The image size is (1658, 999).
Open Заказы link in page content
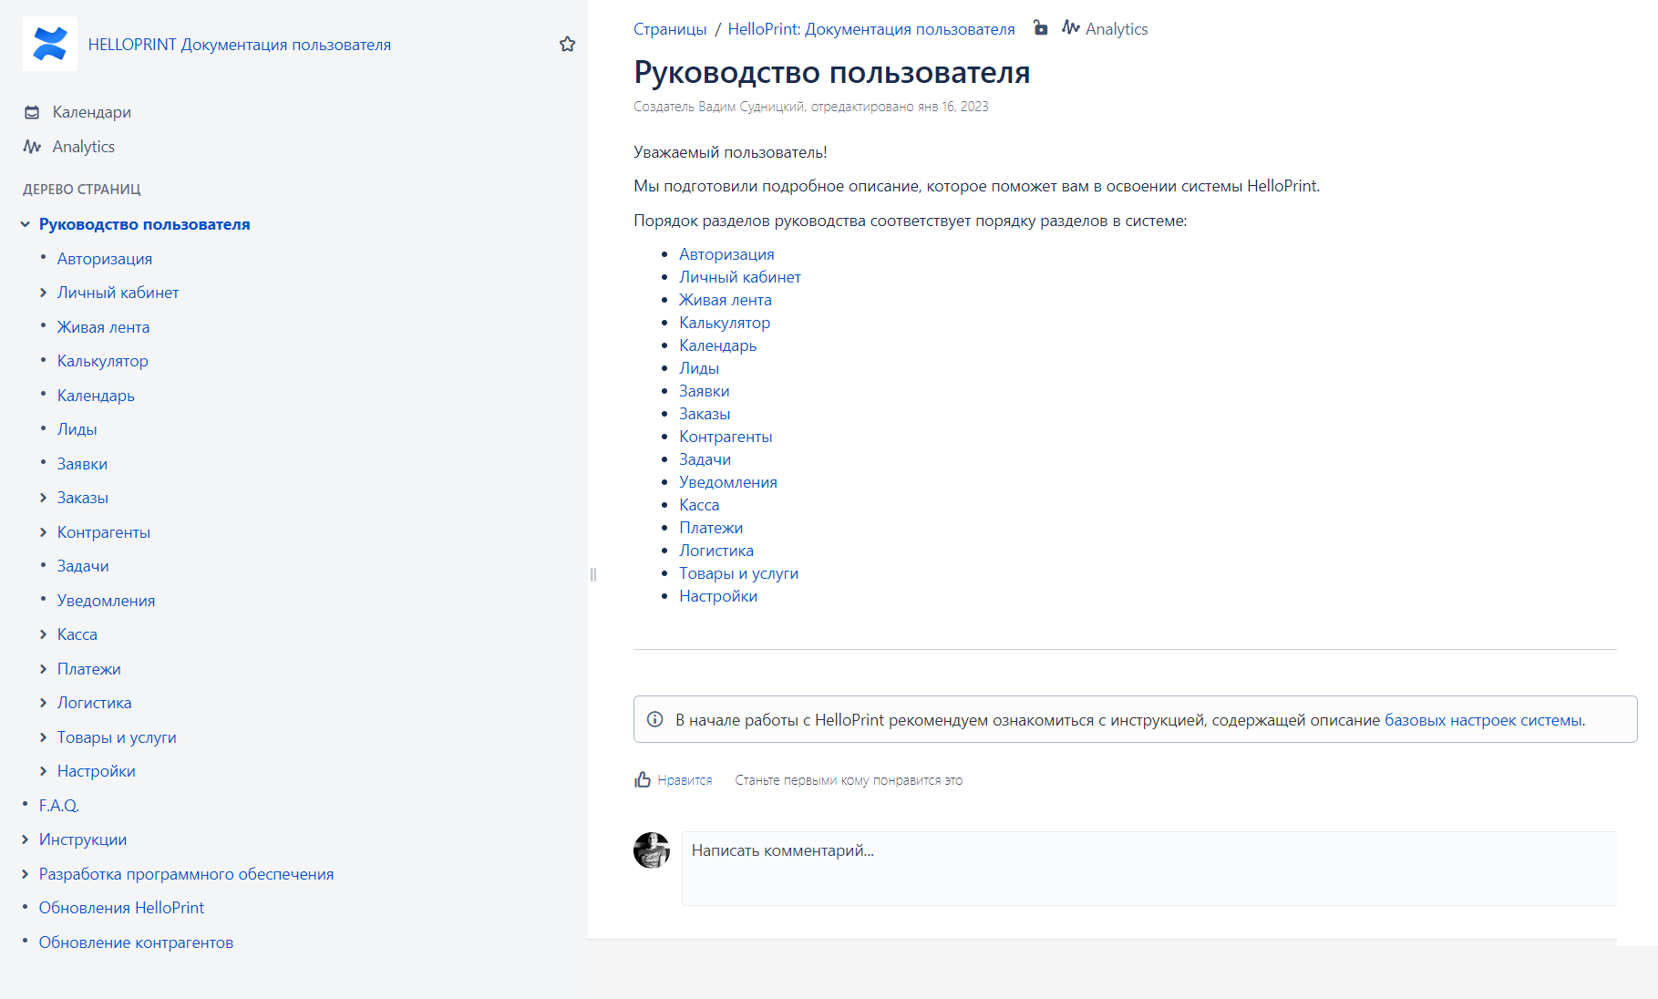pos(704,414)
